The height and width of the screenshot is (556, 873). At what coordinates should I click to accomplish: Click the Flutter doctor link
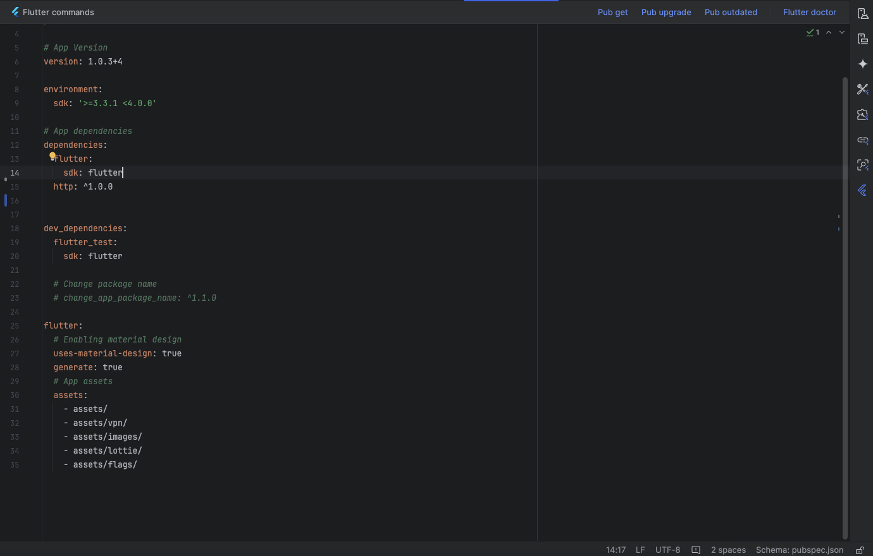point(809,12)
